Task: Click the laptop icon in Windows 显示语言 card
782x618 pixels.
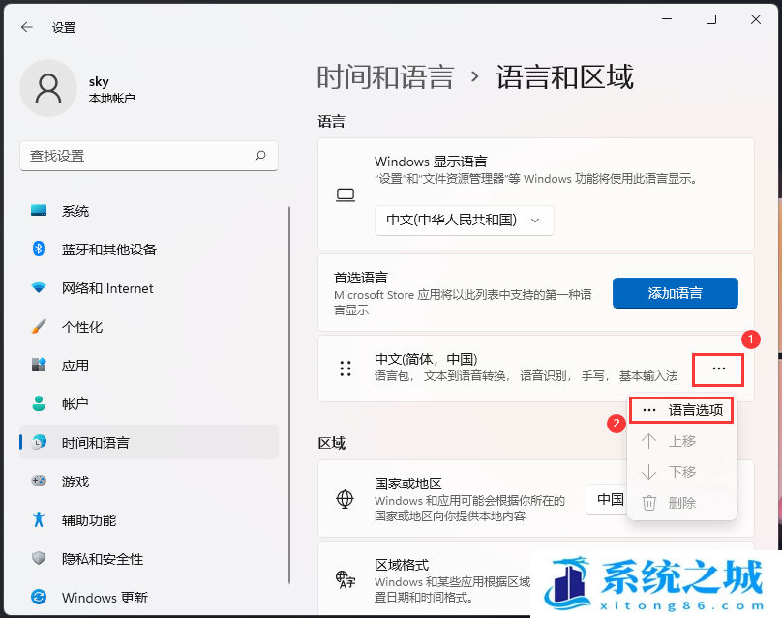Action: 346,194
